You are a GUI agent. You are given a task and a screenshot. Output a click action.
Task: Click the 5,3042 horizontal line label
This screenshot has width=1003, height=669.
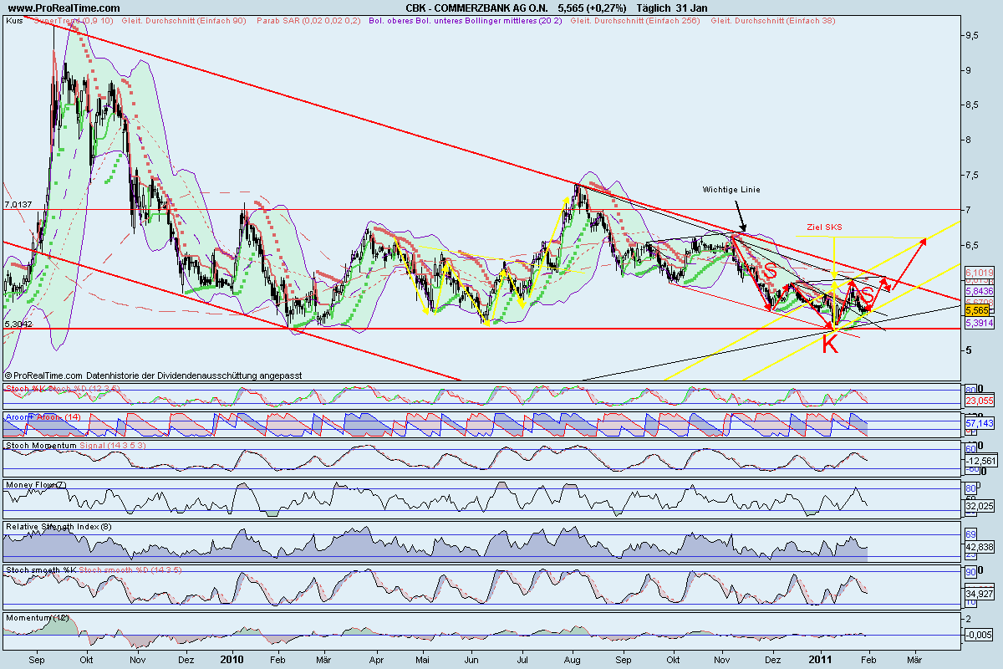point(18,324)
